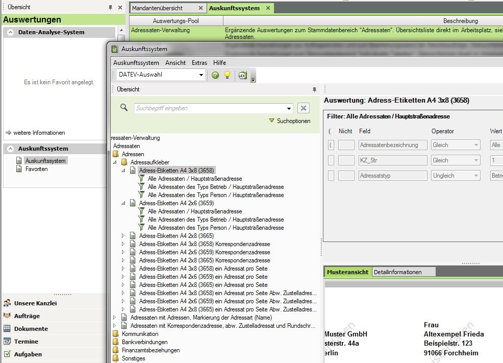The width and height of the screenshot is (503, 363).
Task: Click the yellow lightbulb tip icon
Action: pyautogui.click(x=227, y=75)
